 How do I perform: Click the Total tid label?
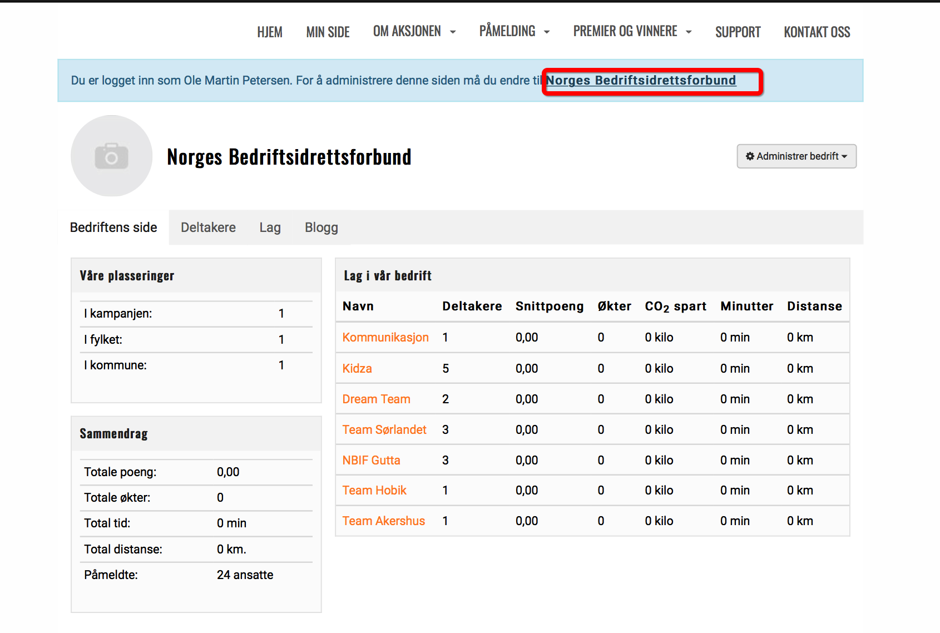pos(107,523)
